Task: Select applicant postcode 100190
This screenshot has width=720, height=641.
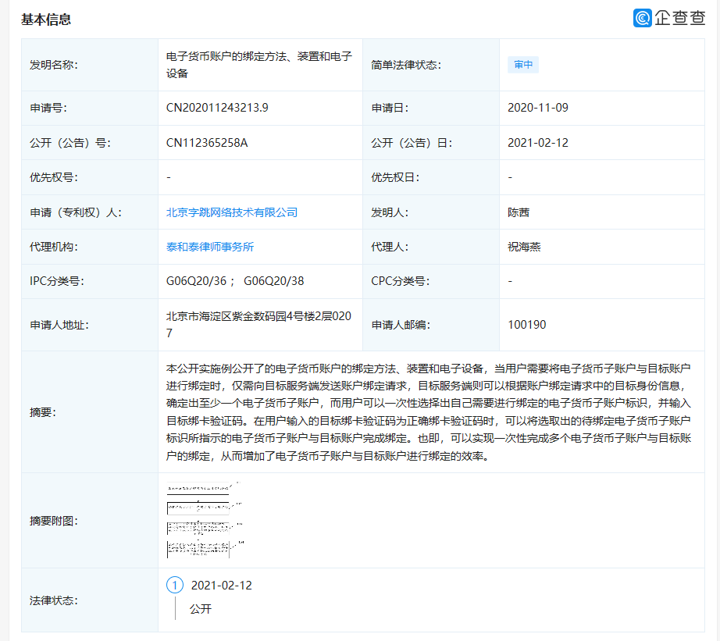Action: click(526, 325)
